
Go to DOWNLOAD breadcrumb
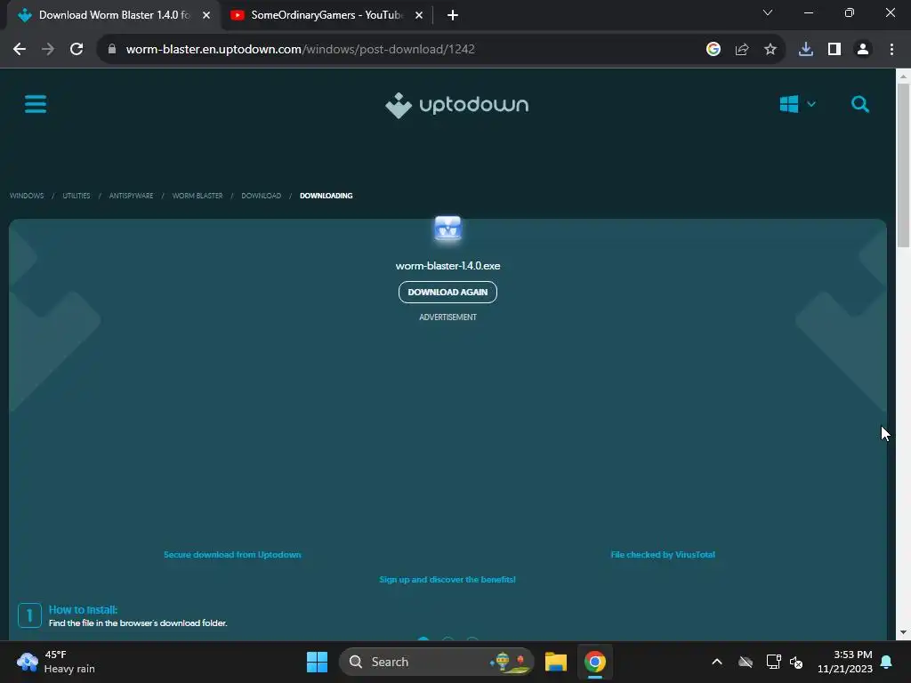pyautogui.click(x=261, y=196)
